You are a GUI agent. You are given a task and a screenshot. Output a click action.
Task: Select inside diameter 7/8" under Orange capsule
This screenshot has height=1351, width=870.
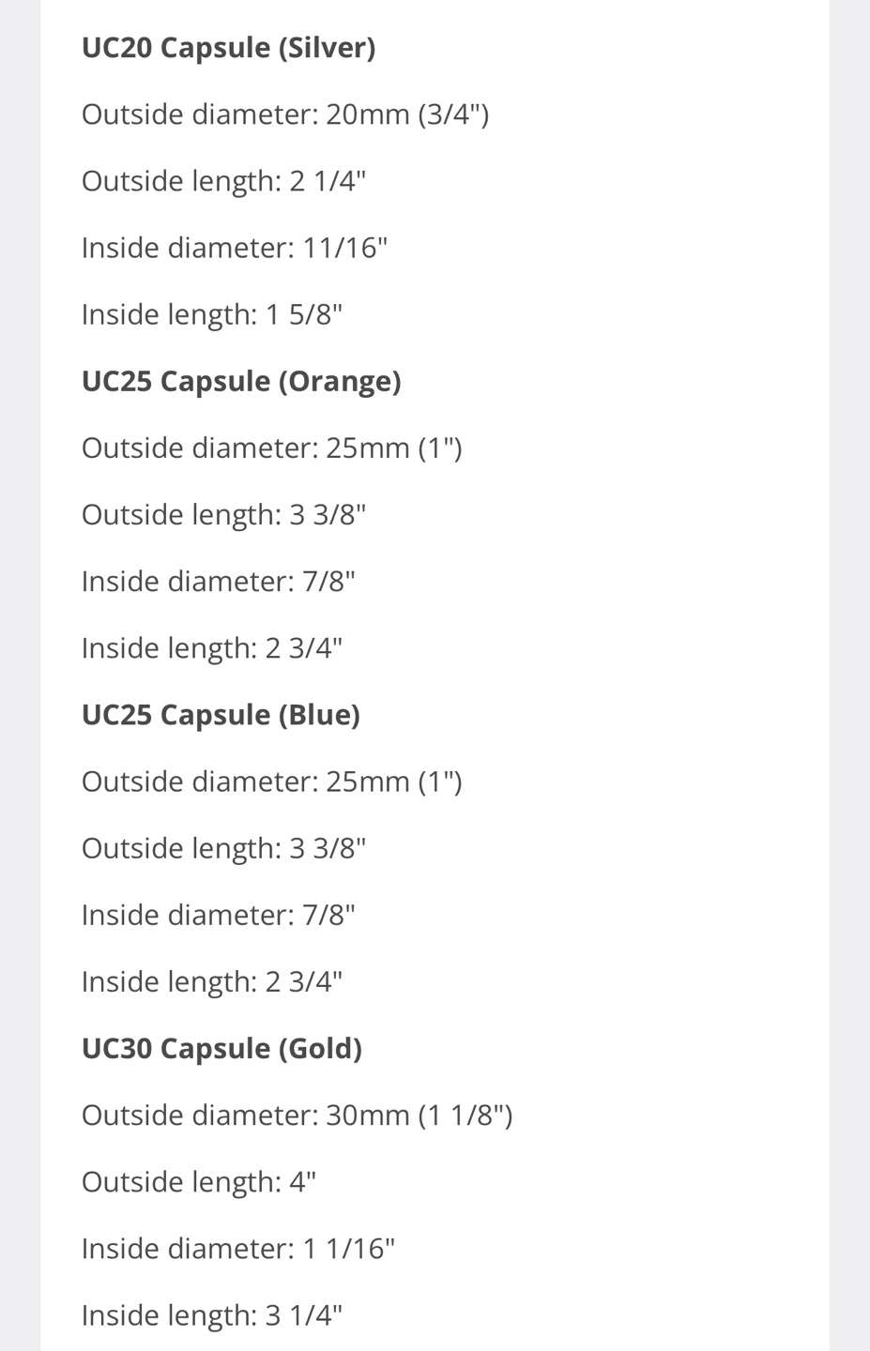pyautogui.click(x=218, y=582)
